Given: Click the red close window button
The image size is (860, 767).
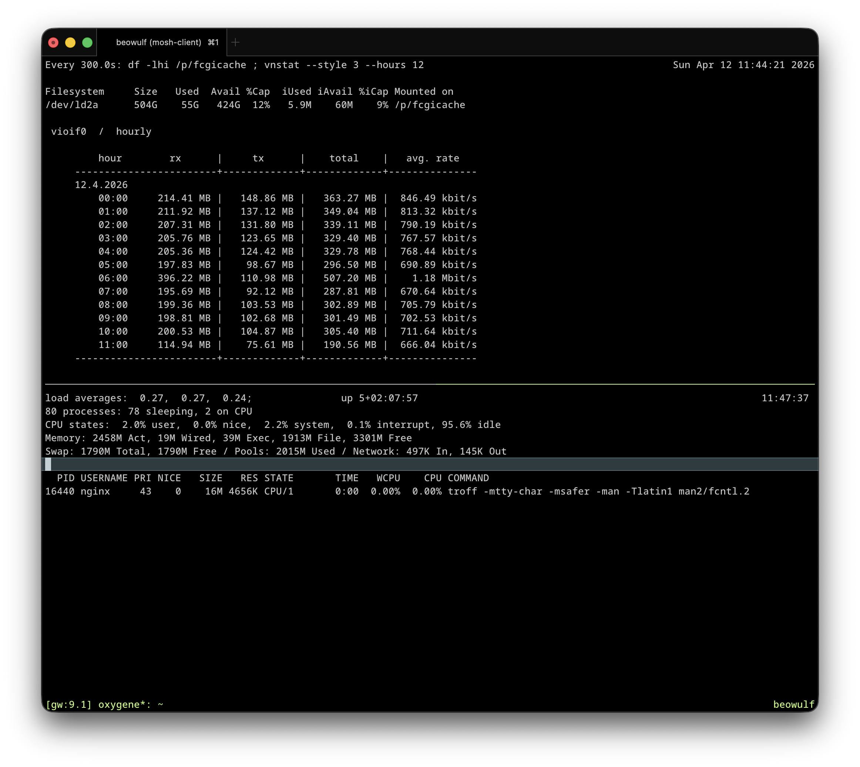Looking at the screenshot, I should coord(54,43).
